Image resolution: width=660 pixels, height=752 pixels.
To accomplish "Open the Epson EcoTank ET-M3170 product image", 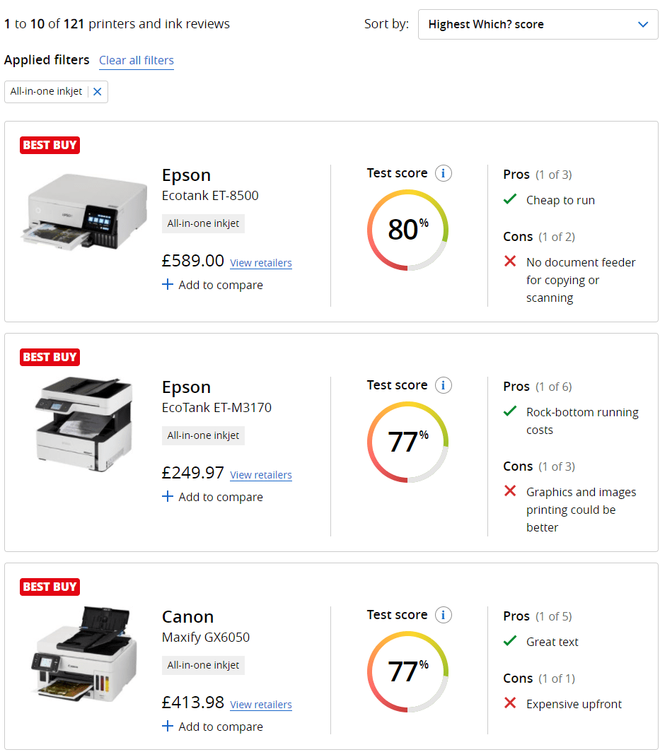I will click(x=83, y=423).
